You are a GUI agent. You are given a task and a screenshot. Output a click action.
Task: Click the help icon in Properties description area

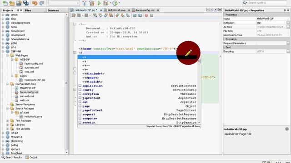coord(287,129)
